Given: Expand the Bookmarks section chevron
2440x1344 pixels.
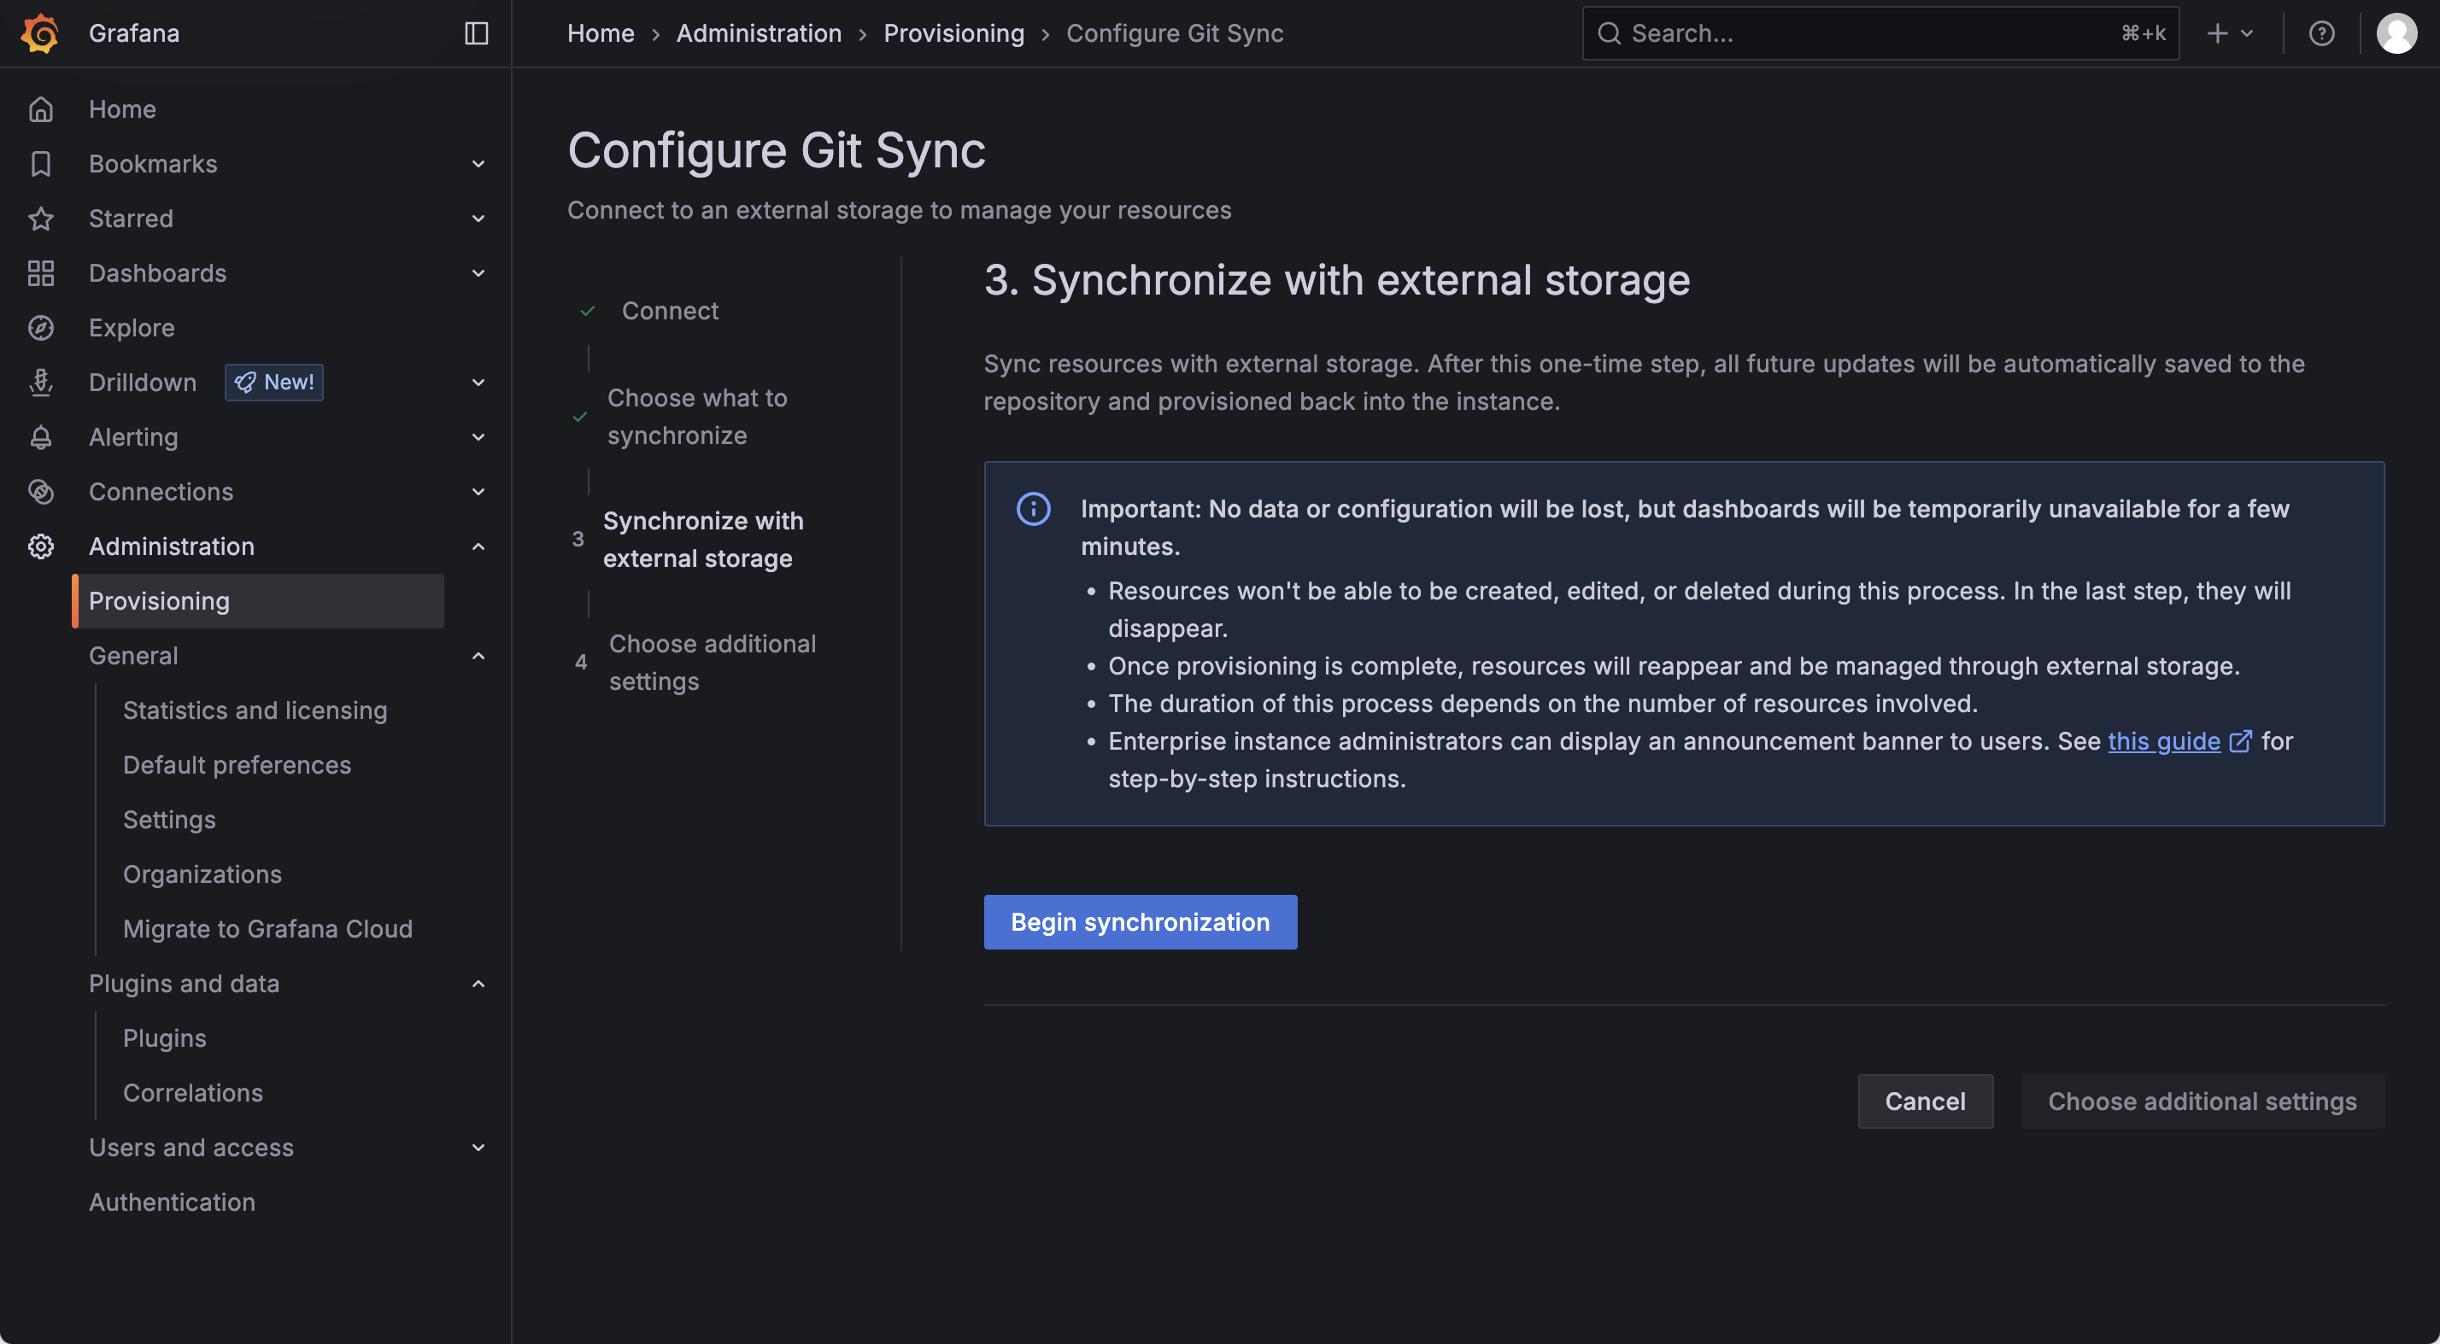Looking at the screenshot, I should [x=478, y=164].
